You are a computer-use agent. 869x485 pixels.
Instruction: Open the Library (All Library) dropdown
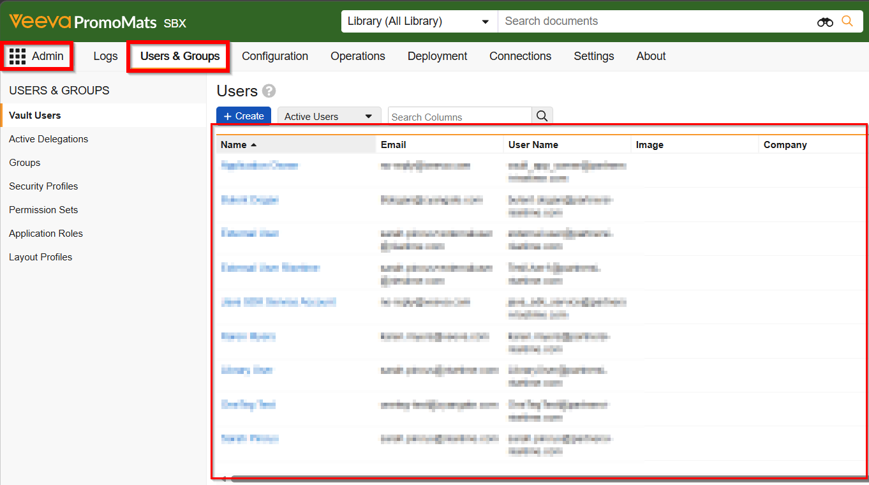tap(419, 21)
